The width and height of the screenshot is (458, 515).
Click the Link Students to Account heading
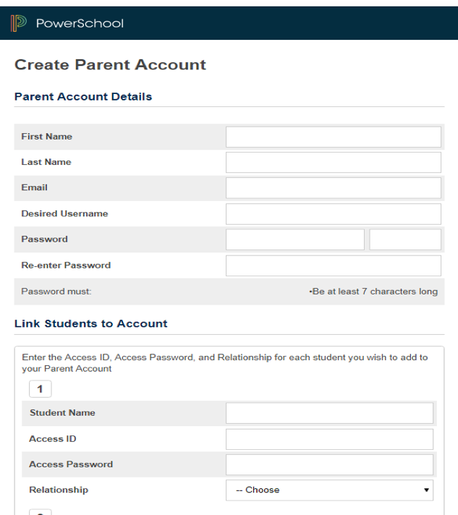91,323
